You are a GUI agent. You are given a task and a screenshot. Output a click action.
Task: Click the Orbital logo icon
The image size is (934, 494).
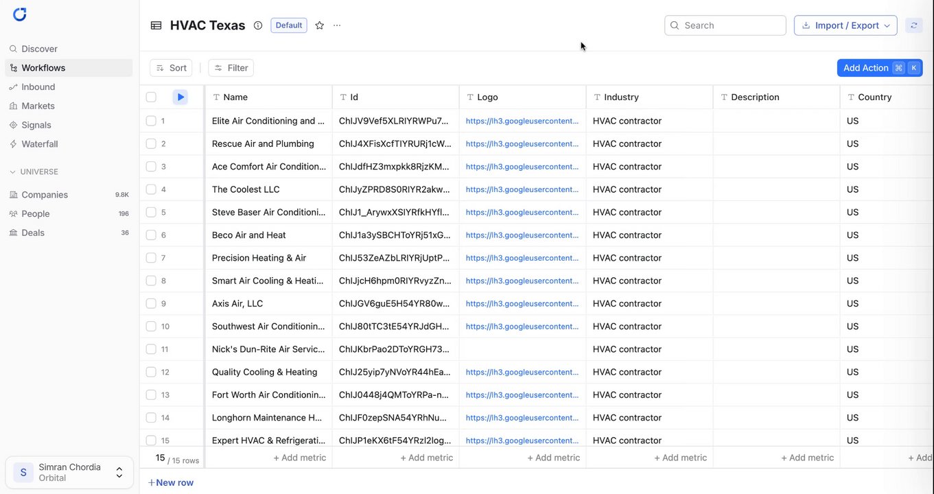click(x=20, y=14)
